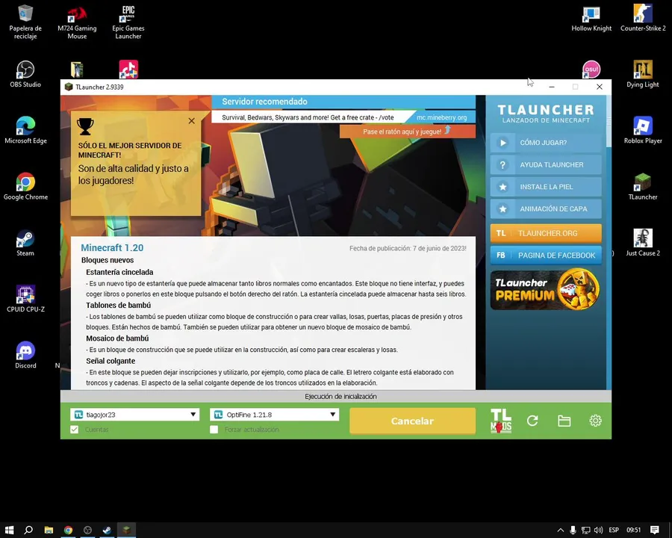This screenshot has height=538, width=672.
Task: Open the notification center icon
Action: (x=654, y=530)
